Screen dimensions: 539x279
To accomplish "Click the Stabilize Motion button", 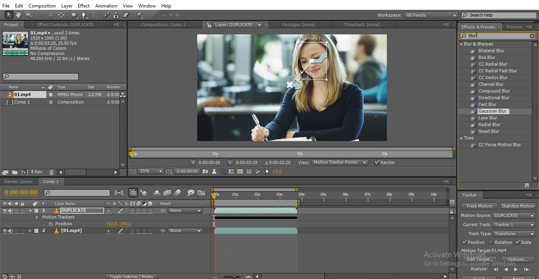I will click(518, 206).
